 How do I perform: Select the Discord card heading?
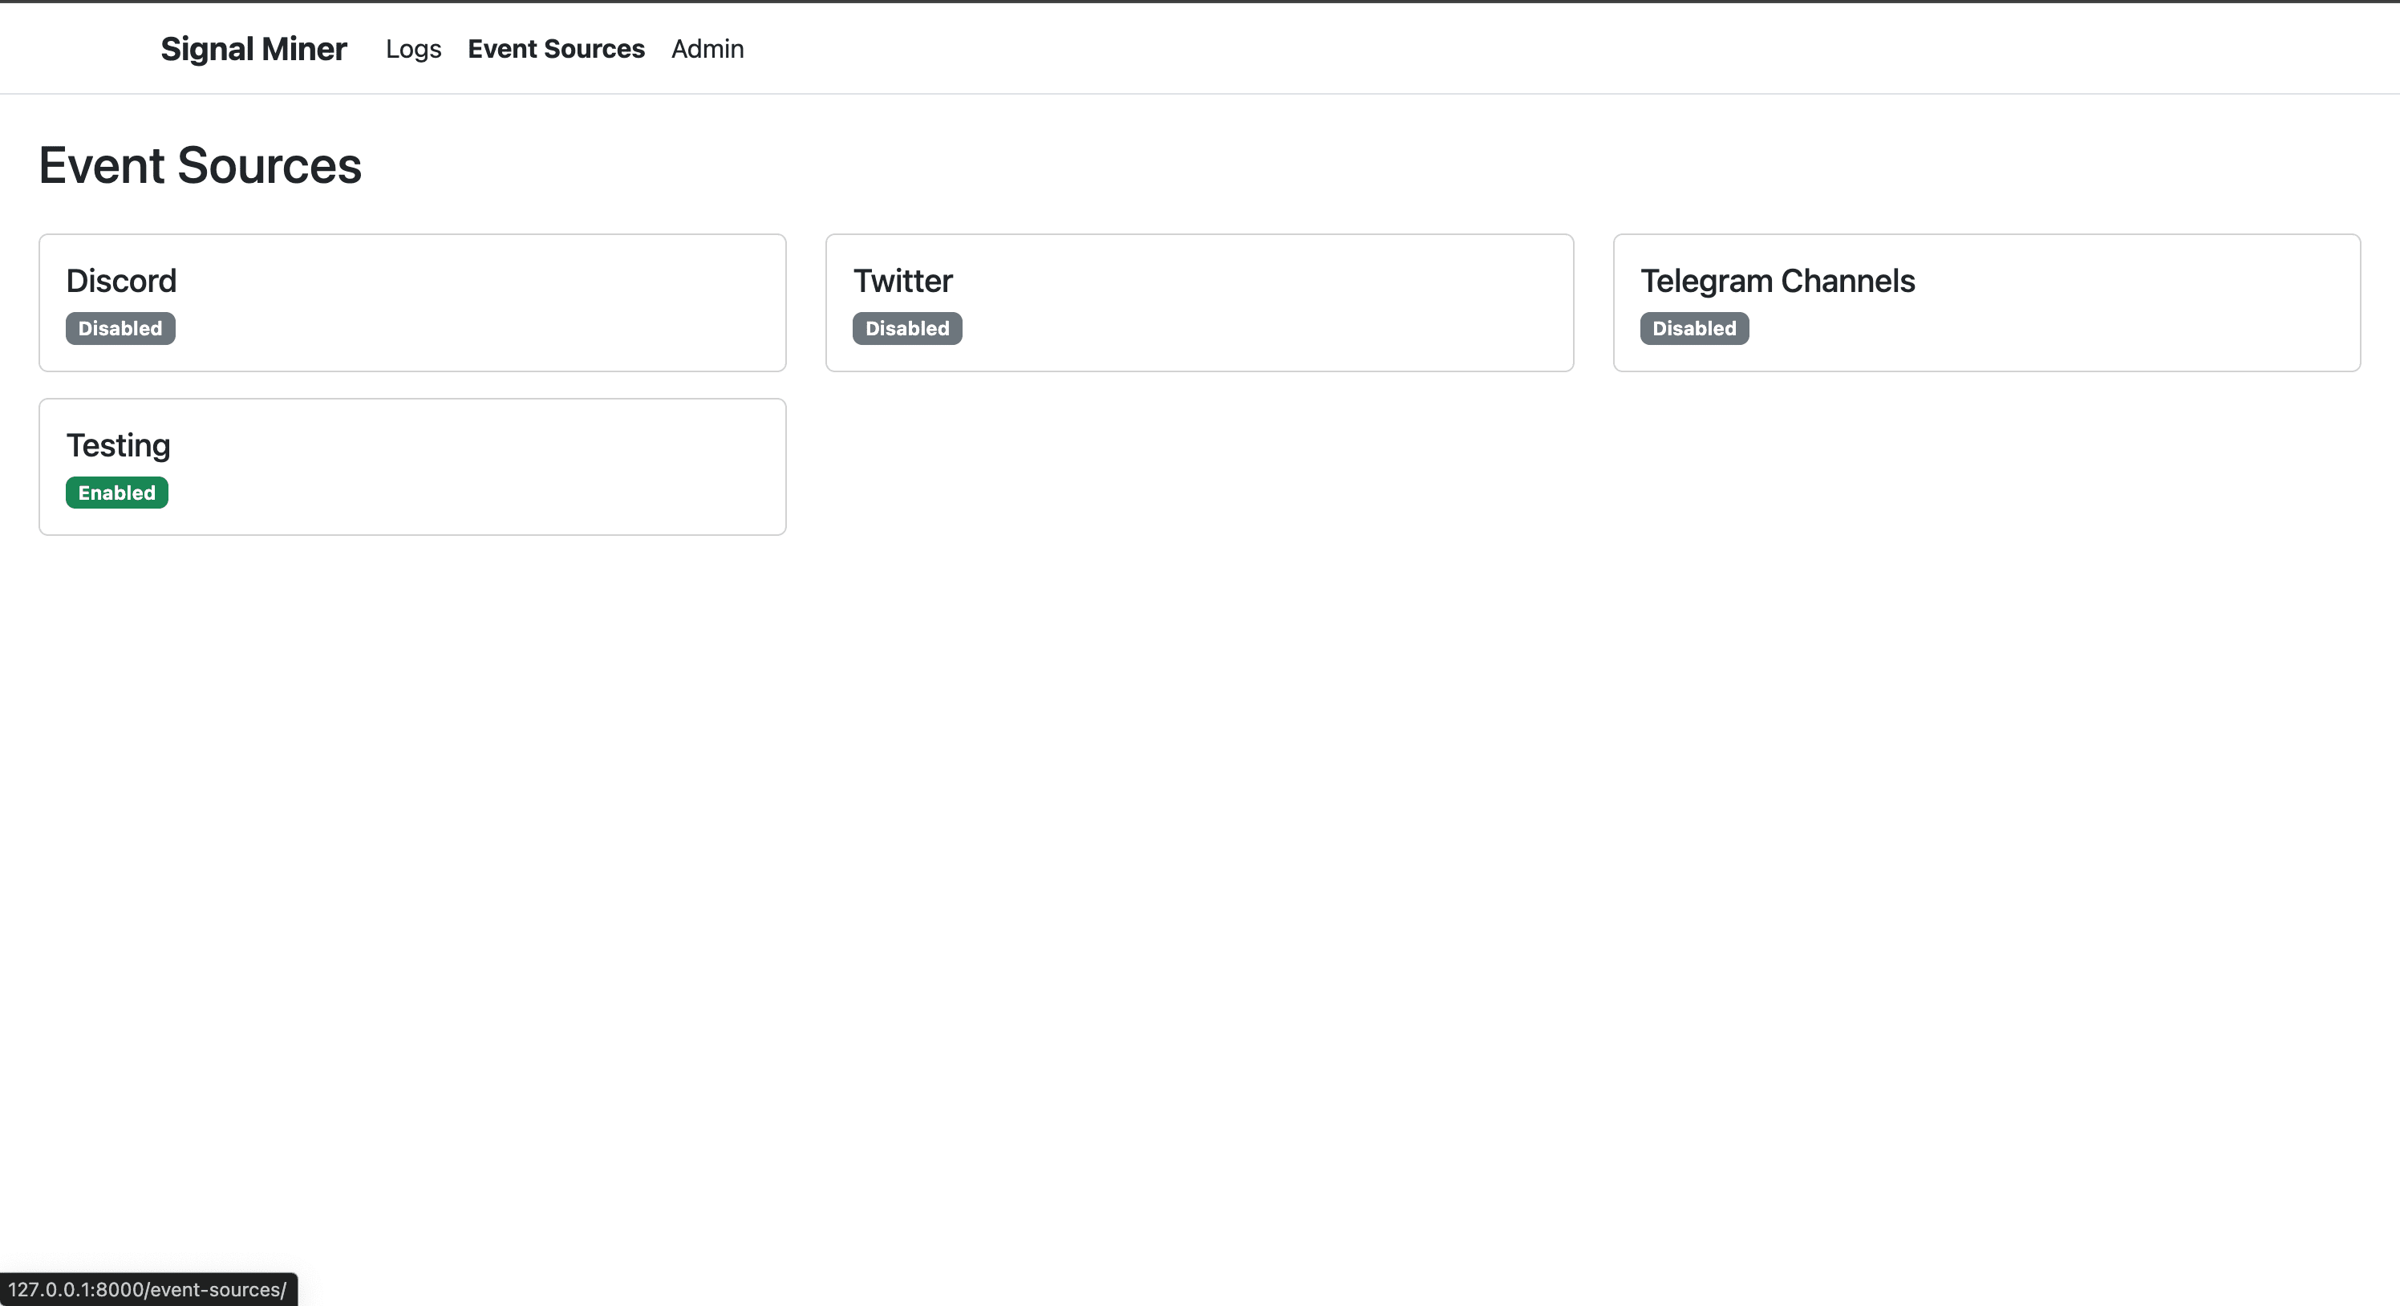click(x=121, y=281)
